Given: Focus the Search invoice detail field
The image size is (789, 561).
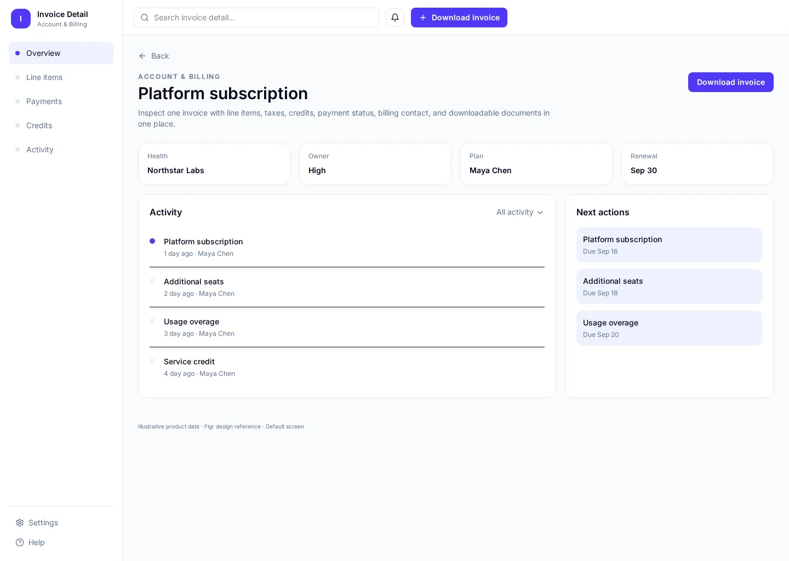Looking at the screenshot, I should (x=256, y=18).
